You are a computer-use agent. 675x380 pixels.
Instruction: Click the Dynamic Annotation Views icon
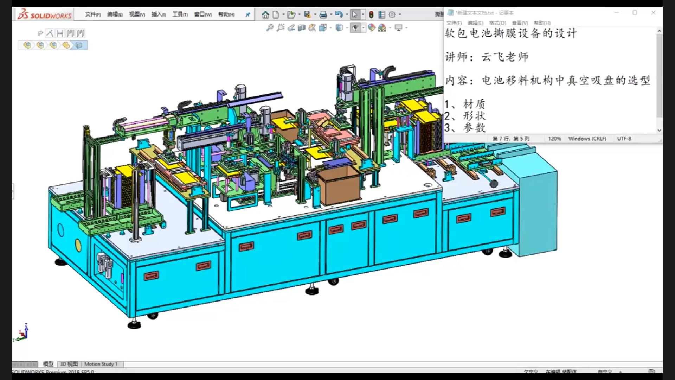(x=312, y=27)
